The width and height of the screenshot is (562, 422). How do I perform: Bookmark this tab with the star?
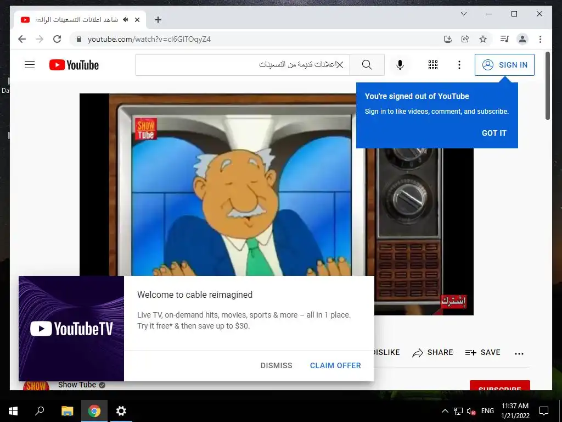point(483,39)
